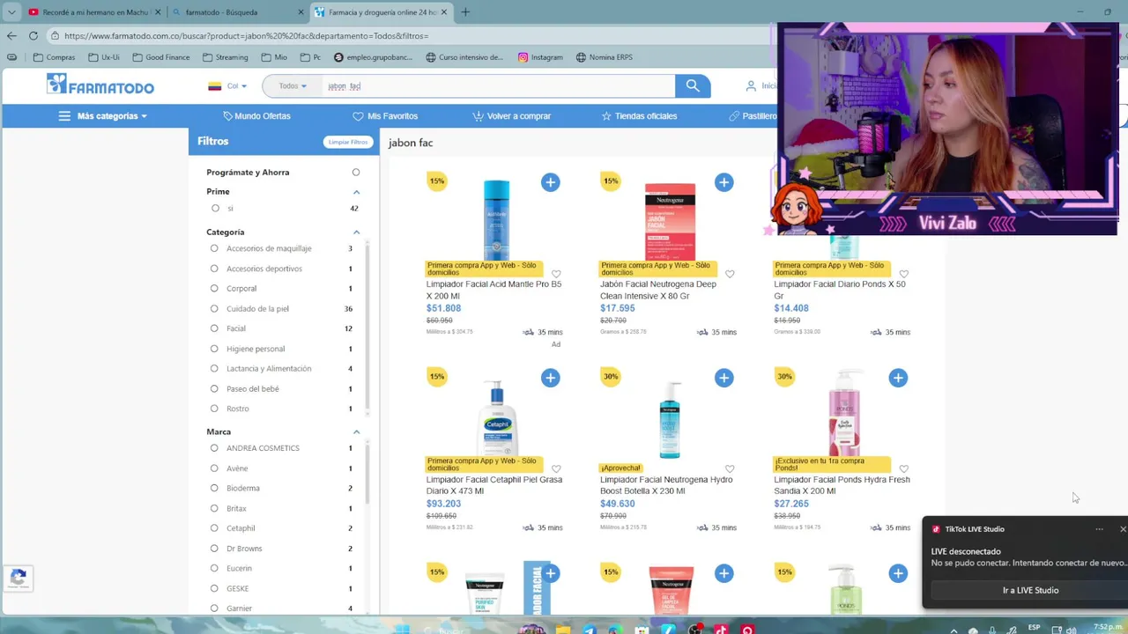Favorite the Neutrogena Deep Clean soap heart

[x=730, y=274]
